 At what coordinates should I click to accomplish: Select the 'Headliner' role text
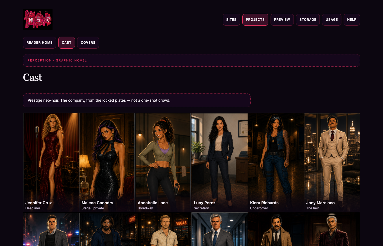[x=33, y=208]
